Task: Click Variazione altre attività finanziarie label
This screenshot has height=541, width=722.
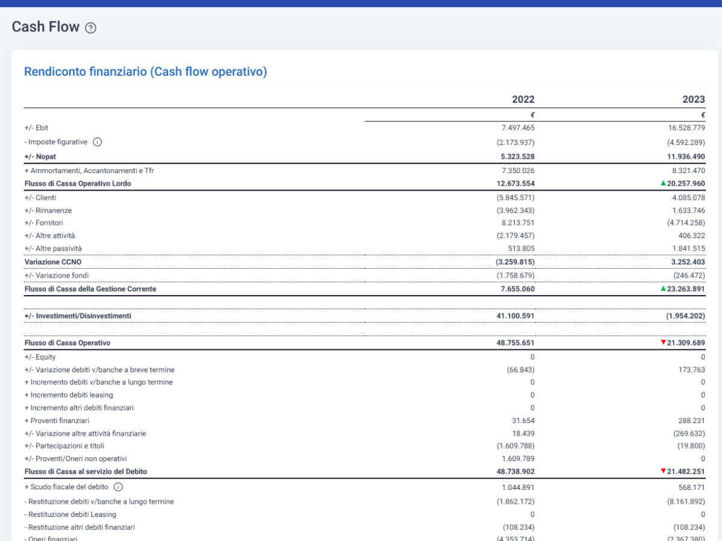Action: 85,433
